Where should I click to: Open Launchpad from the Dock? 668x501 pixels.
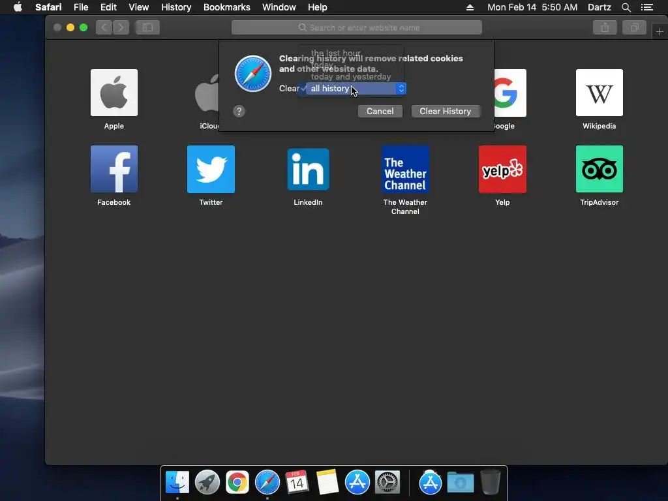[x=207, y=482]
